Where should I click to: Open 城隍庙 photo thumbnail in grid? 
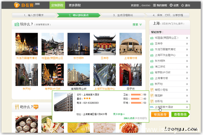click(x=52, y=44)
